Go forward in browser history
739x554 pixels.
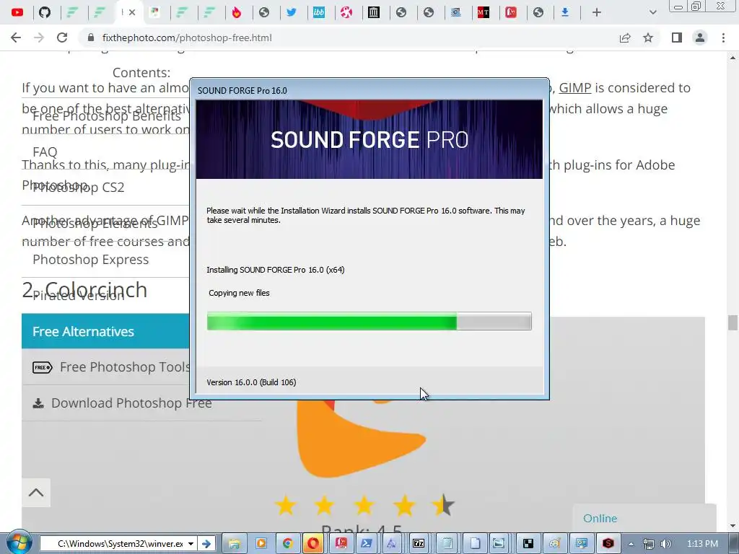pos(39,38)
